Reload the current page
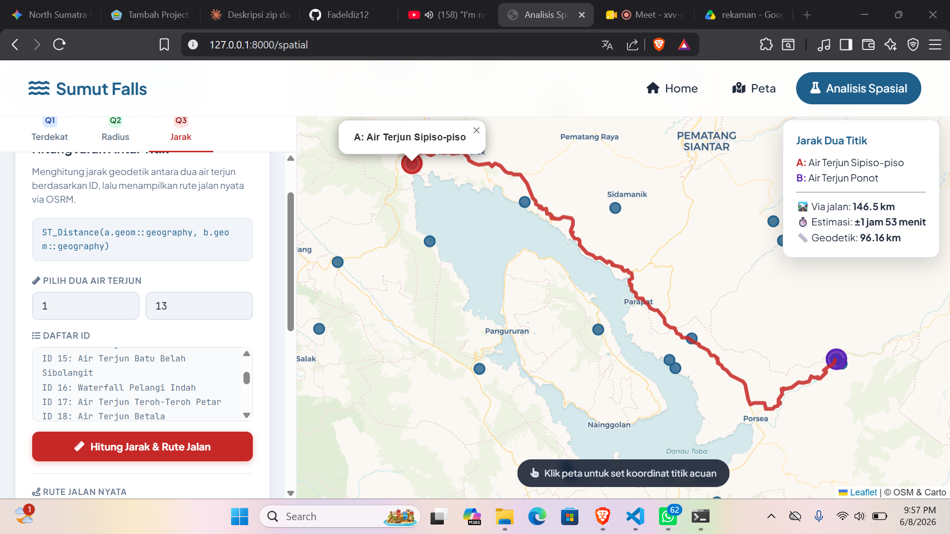 (59, 44)
